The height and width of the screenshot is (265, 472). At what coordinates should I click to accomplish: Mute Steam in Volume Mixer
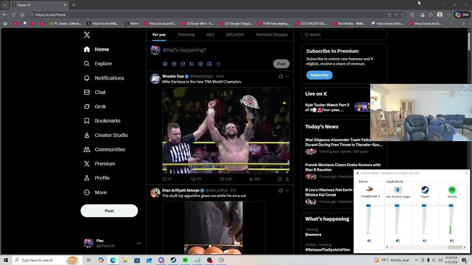425,241
